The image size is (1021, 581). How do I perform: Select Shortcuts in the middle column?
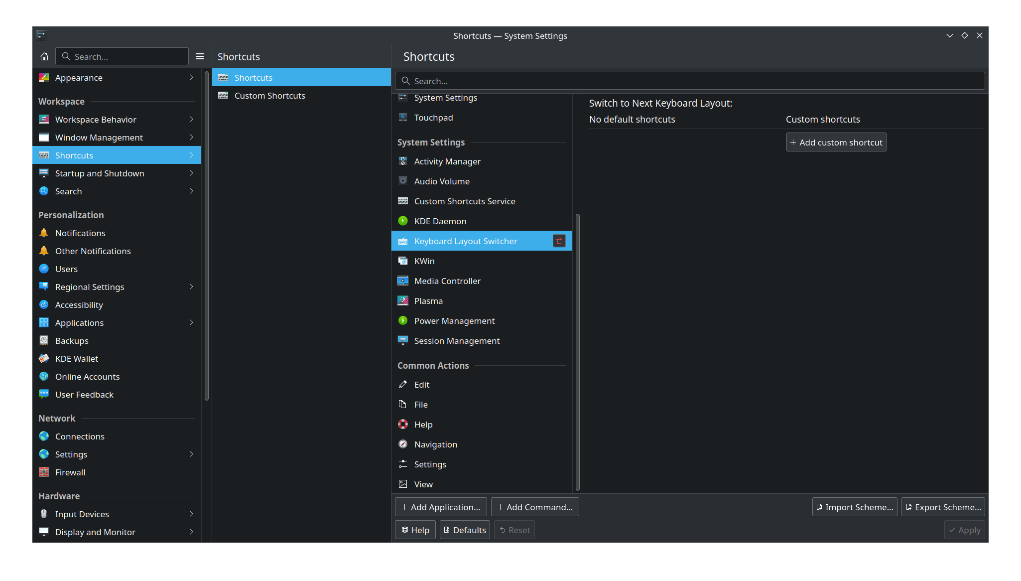[x=301, y=78]
